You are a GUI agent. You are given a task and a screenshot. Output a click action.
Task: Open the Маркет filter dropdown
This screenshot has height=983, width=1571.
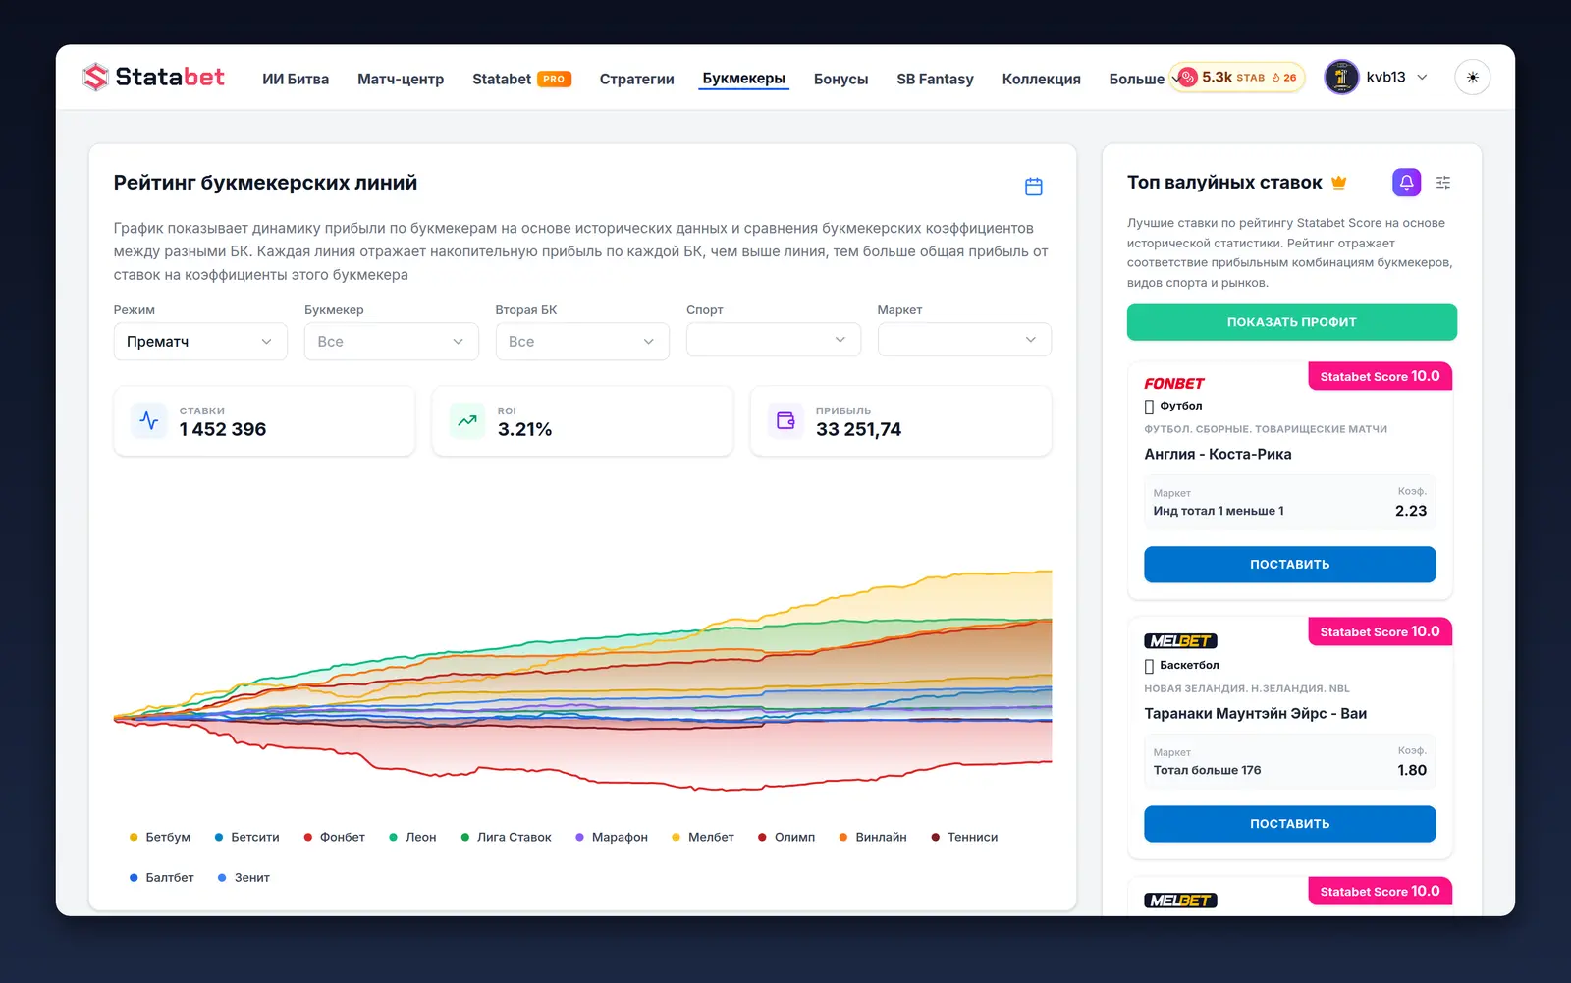(x=964, y=340)
